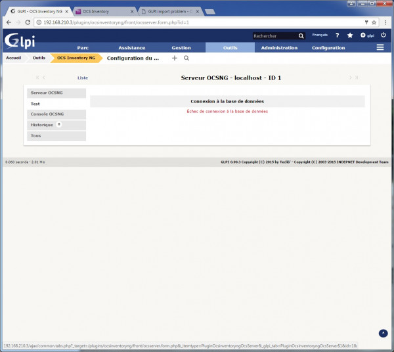Open the Outils menu

230,47
